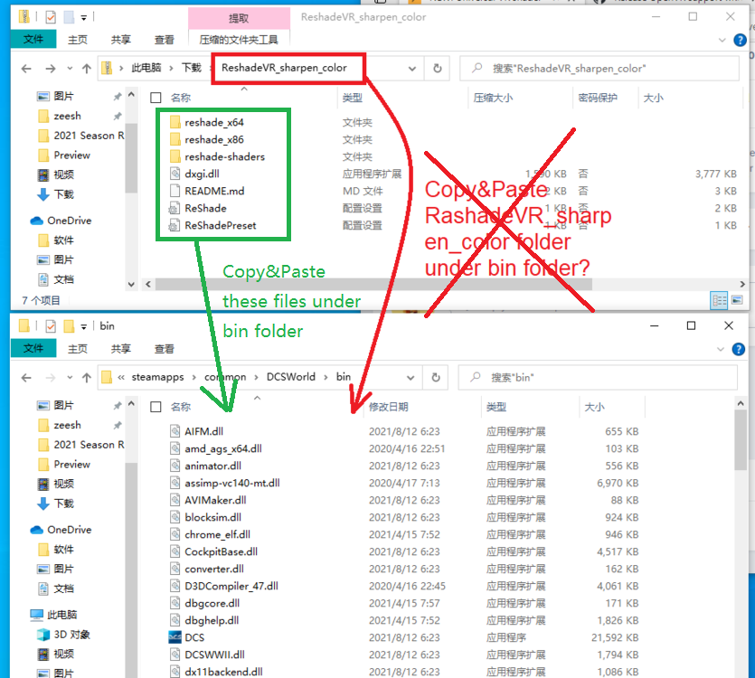The image size is (755, 678).
Task: Select the reshade_x86 folder icon
Action: (175, 139)
